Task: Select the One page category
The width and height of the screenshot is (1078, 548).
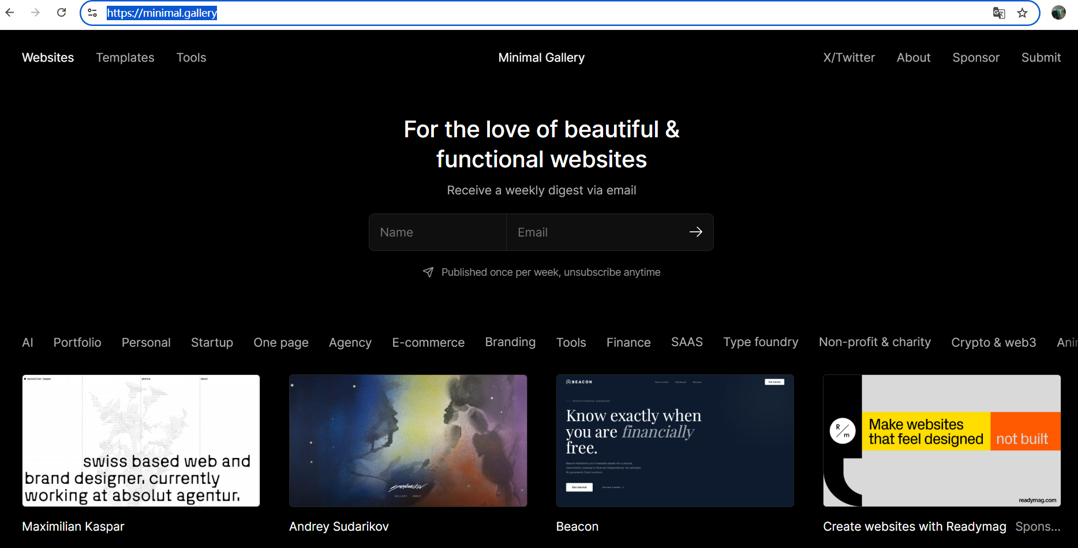Action: pos(281,343)
